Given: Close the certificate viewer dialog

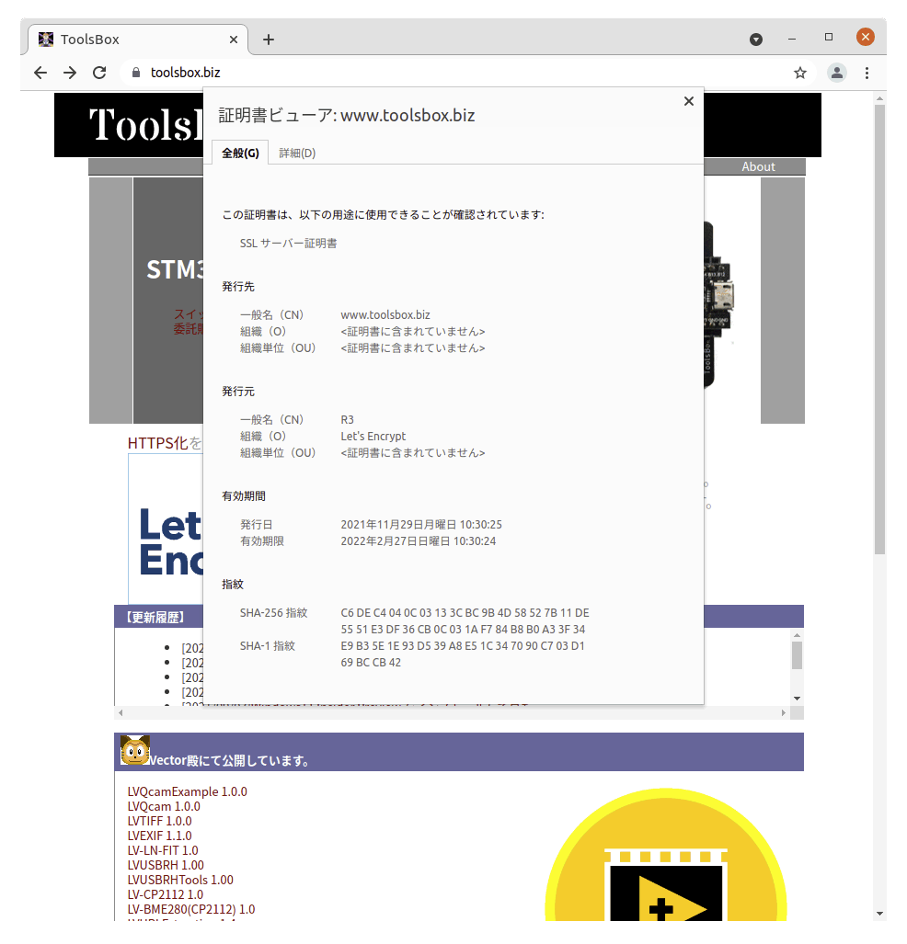Looking at the screenshot, I should click(689, 101).
